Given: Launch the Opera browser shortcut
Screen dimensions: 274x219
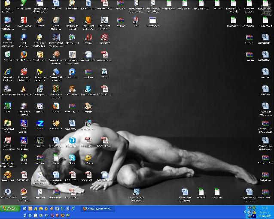Looking at the screenshot, I should [88, 37].
